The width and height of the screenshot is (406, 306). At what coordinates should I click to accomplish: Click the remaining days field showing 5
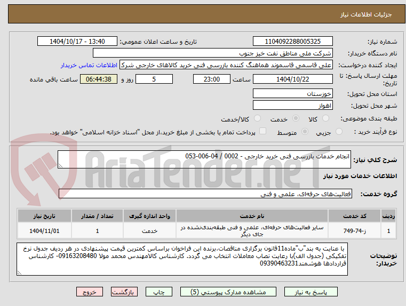click(x=154, y=79)
